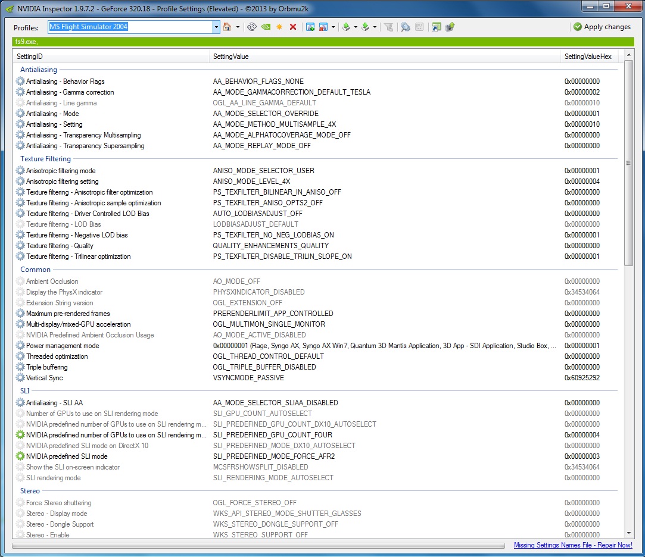645x557 pixels.
Task: Select the Show the SLI on-screen indicator row
Action: [316, 467]
